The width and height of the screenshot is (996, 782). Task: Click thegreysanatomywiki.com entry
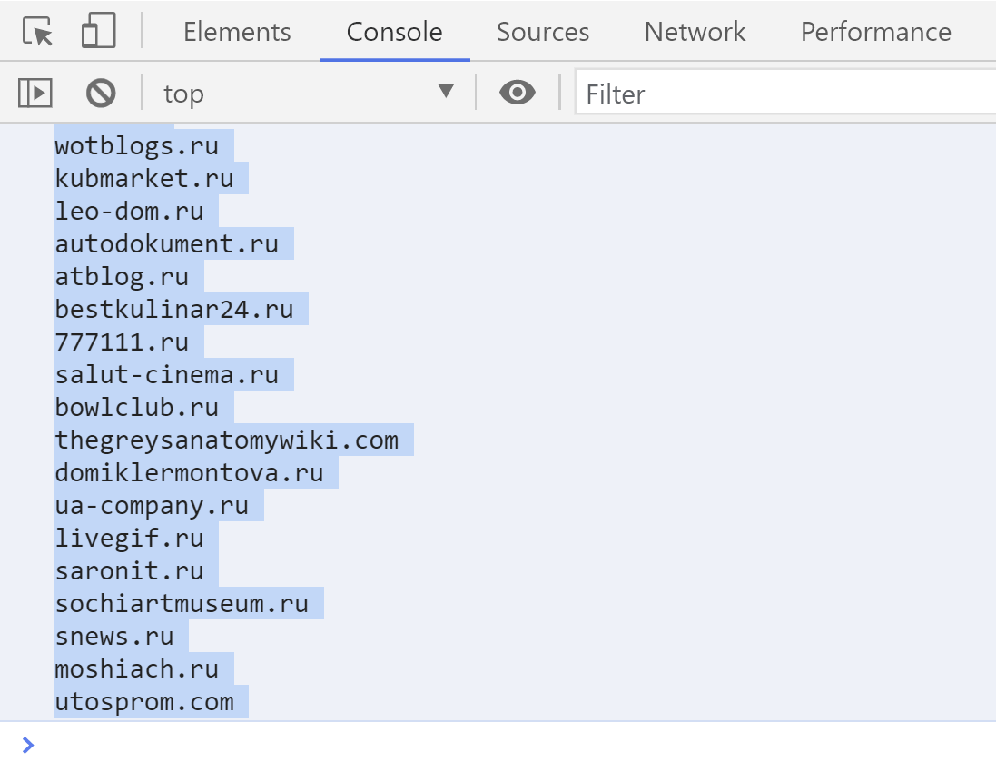[x=227, y=440]
